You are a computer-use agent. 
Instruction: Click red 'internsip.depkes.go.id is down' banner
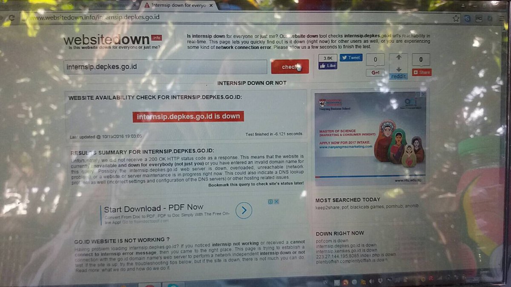[188, 117]
